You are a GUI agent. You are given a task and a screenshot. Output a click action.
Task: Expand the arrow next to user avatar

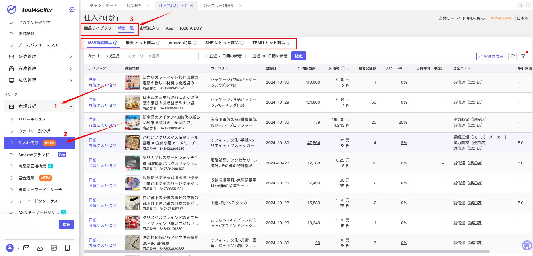[19, 248]
